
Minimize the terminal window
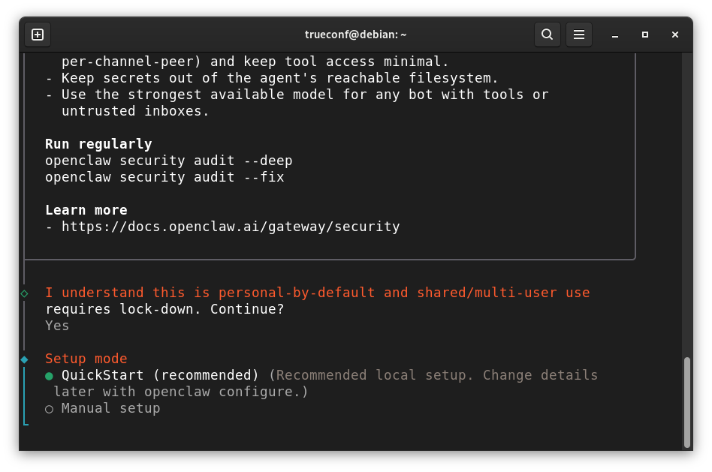point(615,35)
